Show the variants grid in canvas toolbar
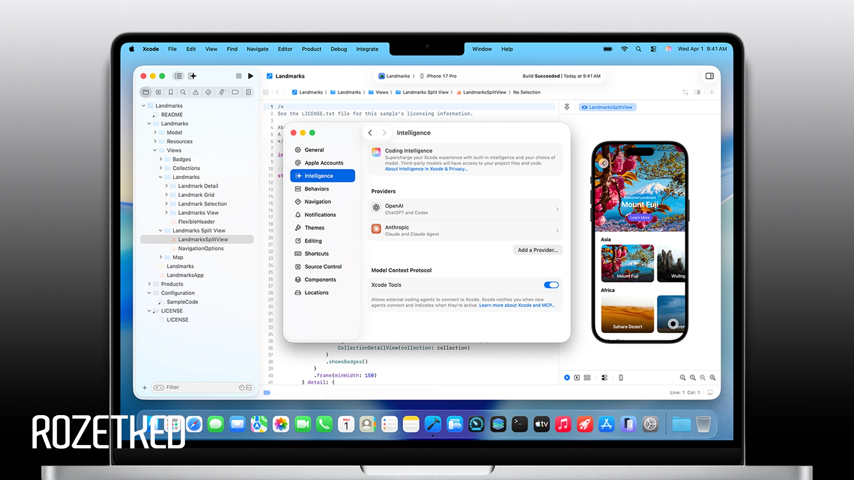 587,377
